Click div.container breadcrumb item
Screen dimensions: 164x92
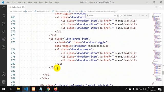pos(60,11)
